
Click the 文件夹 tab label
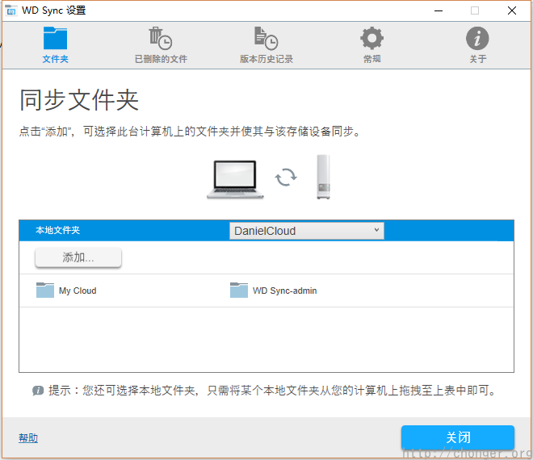55,59
